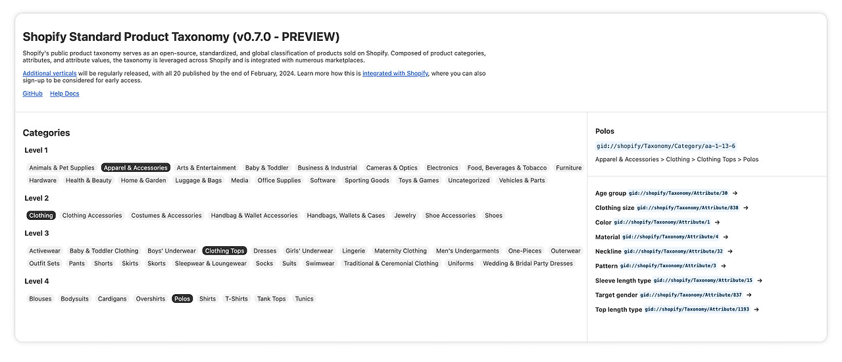This screenshot has width=842, height=362.
Task: Choose T-Shirts in Level 4
Action: [237, 299]
